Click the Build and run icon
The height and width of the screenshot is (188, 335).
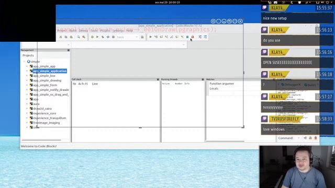(x=103, y=37)
